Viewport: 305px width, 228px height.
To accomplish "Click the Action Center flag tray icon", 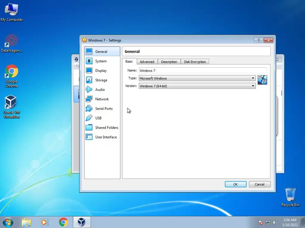I will [261, 222].
